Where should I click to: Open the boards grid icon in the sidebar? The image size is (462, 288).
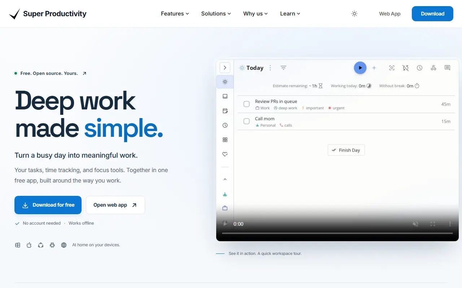point(225,140)
